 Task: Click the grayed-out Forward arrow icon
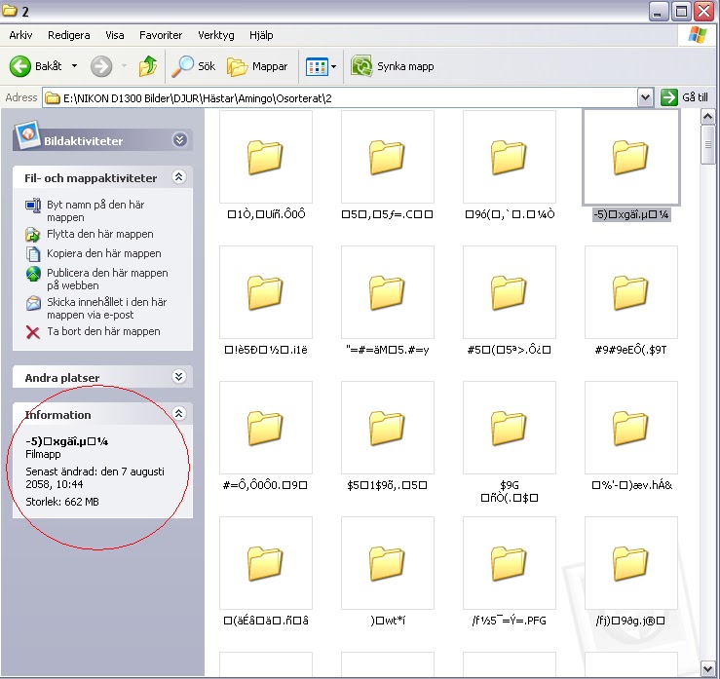pos(100,66)
